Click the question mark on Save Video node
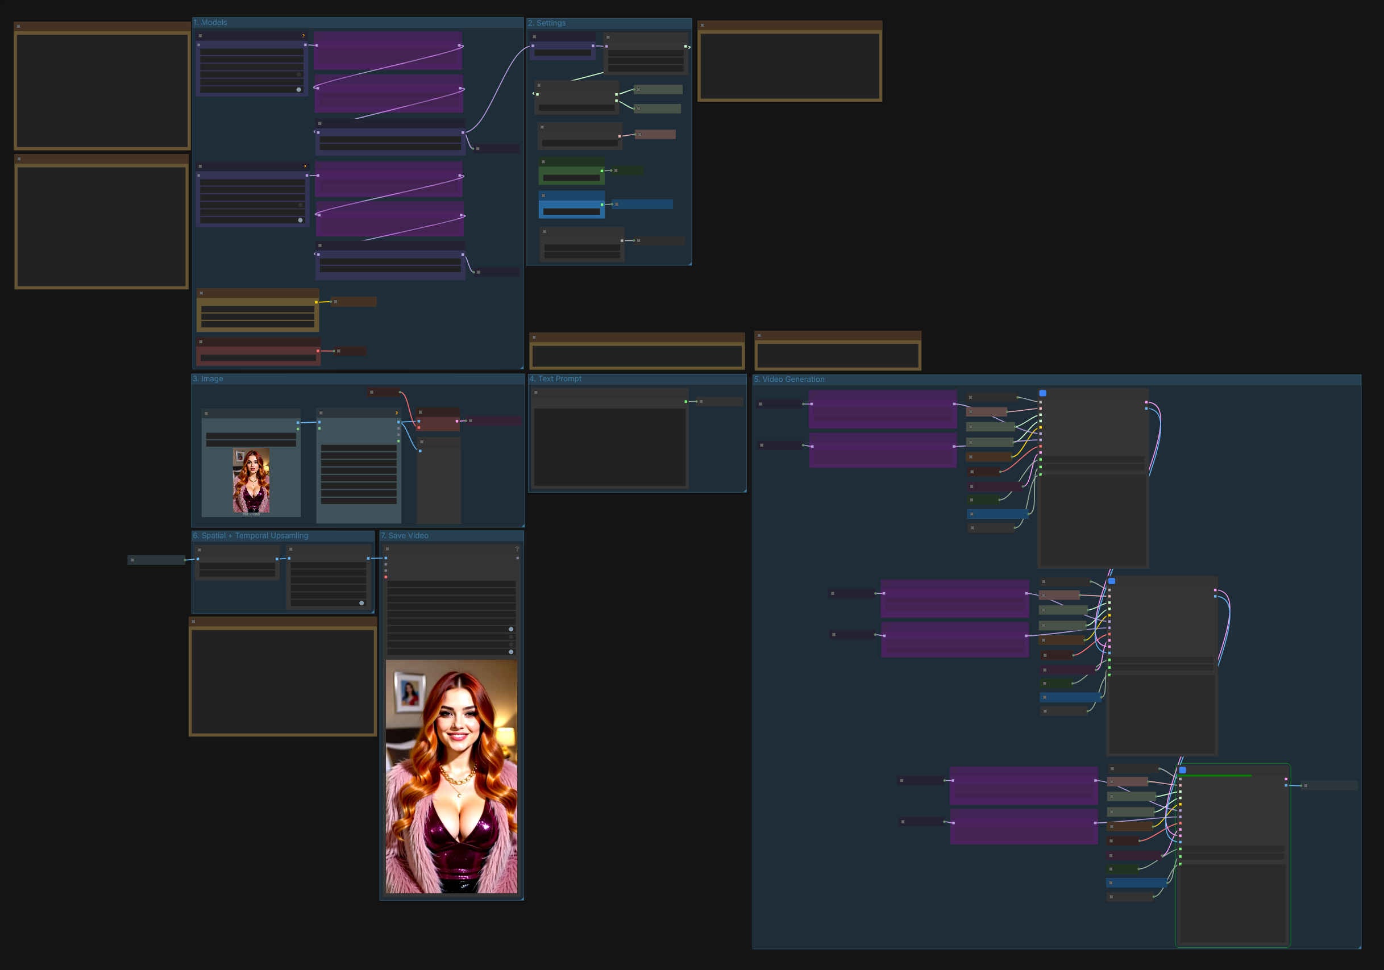 pyautogui.click(x=517, y=549)
